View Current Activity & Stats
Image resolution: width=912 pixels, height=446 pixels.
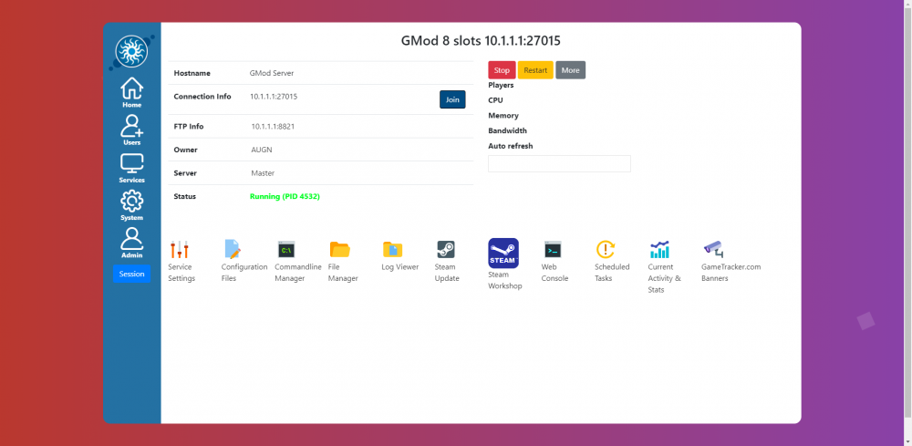pos(659,250)
